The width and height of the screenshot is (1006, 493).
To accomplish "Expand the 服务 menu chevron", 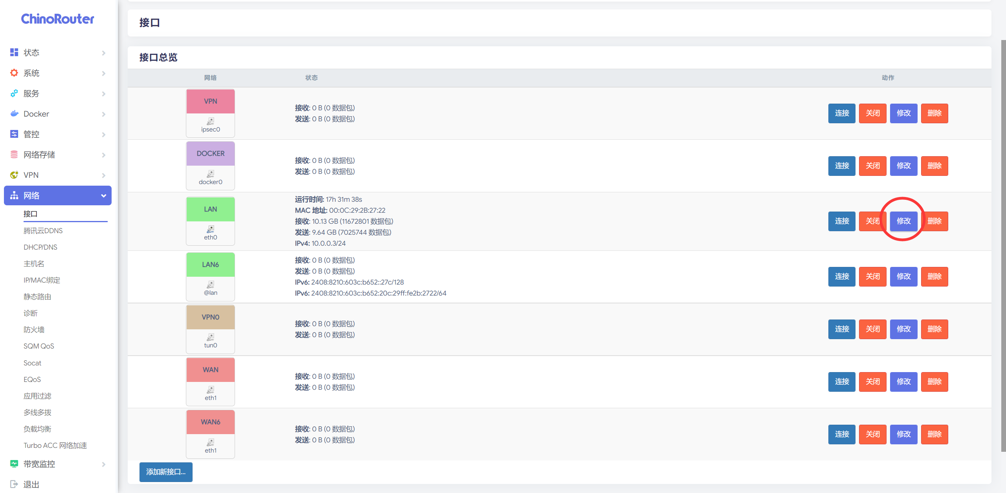I will pyautogui.click(x=104, y=93).
